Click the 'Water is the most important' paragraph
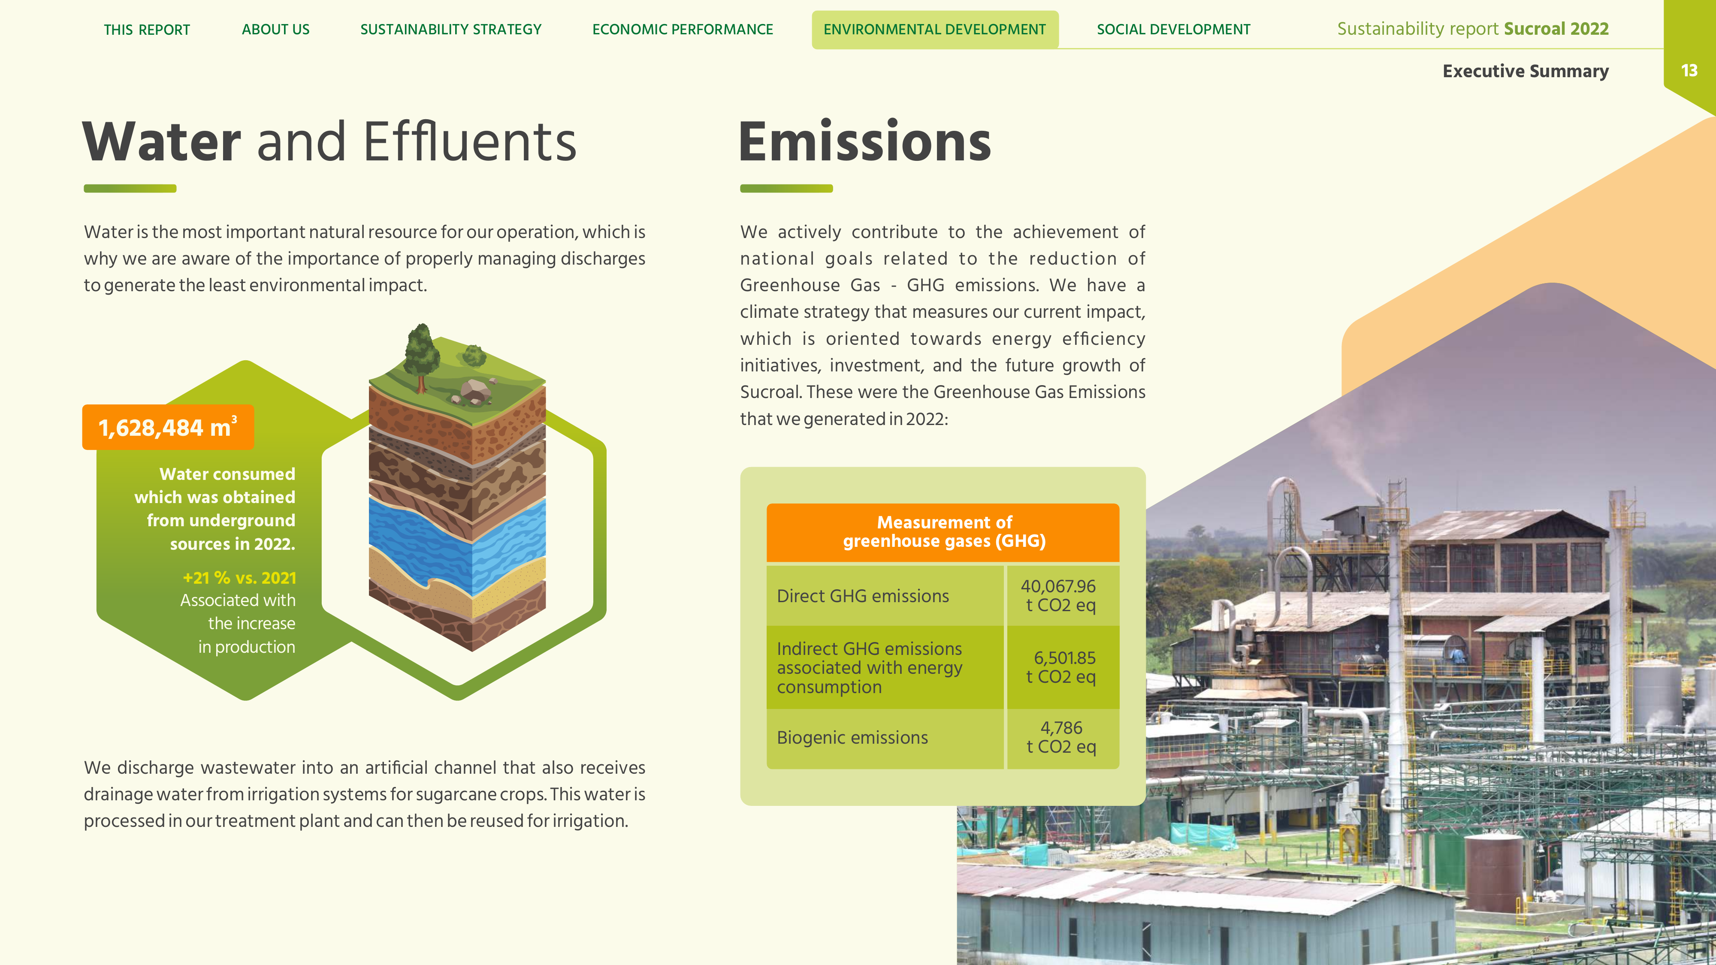Screen dimensions: 1716x965 coord(364,258)
